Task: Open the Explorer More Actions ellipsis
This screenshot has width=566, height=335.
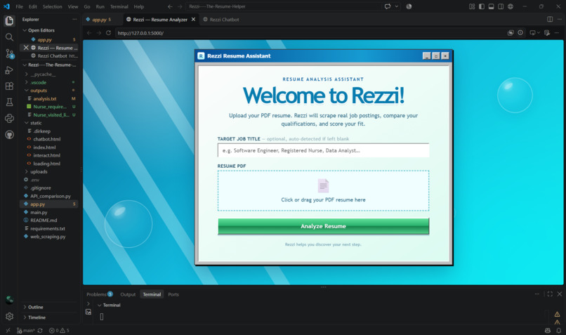Action: (74, 19)
